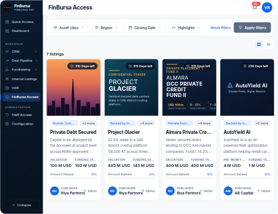Click the Amount Raised bar on AutoYield AI
This screenshot has height=214, width=278.
247,178
